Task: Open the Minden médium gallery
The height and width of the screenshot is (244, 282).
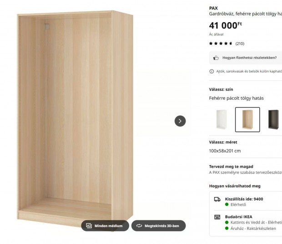Action: tap(105, 225)
